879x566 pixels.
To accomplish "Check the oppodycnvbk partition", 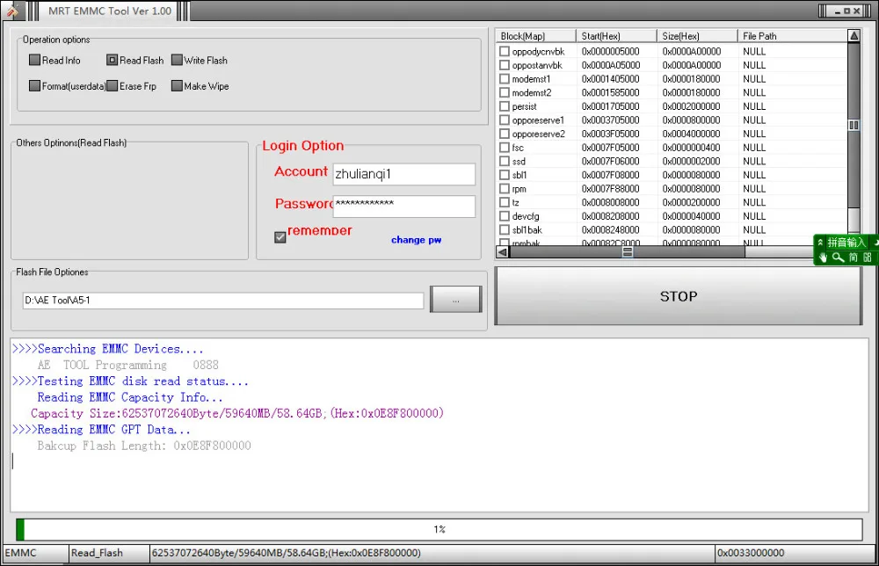I will [x=505, y=51].
